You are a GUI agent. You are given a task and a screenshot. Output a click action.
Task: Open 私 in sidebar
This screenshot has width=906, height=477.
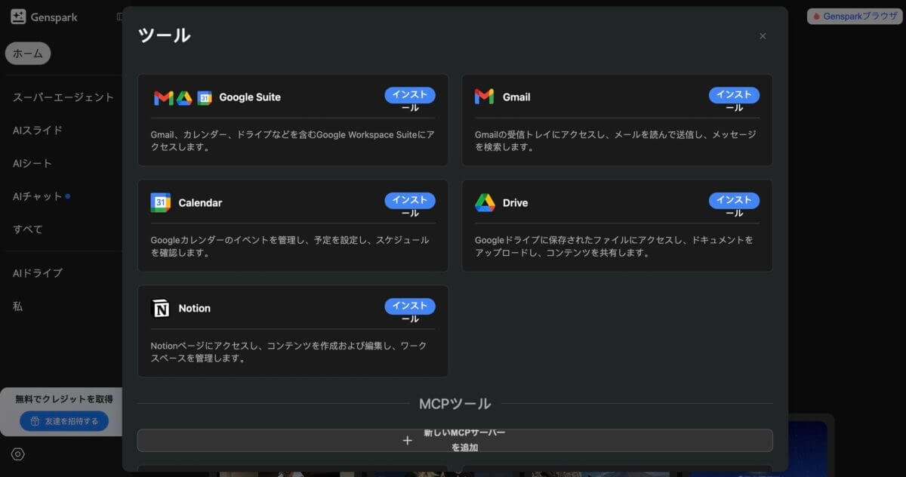[x=18, y=306]
